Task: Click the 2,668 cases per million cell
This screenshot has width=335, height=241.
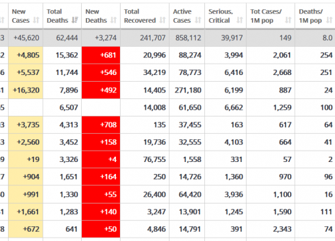Action: (282, 72)
